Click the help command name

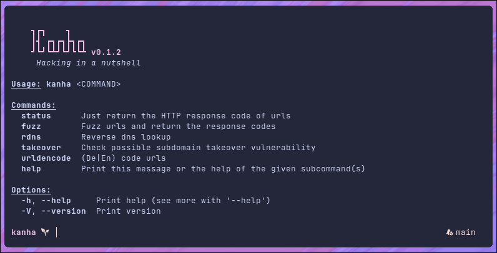31,169
